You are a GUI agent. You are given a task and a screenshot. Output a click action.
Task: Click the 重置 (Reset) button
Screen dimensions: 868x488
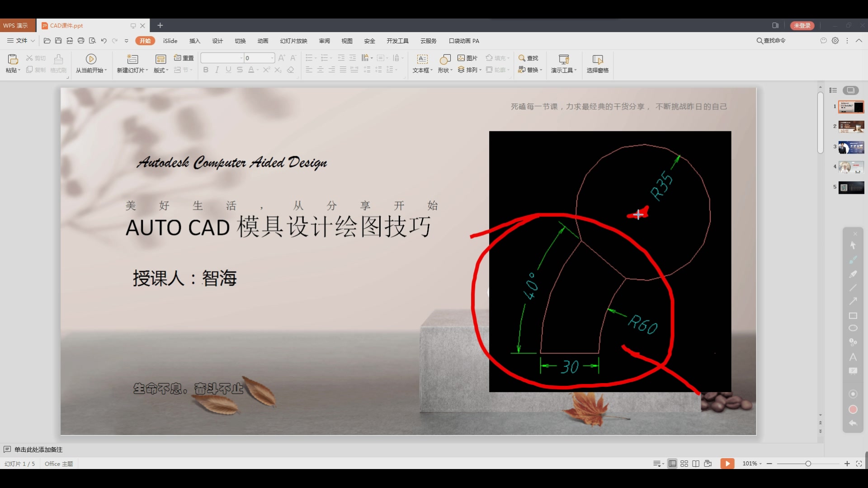tap(183, 58)
